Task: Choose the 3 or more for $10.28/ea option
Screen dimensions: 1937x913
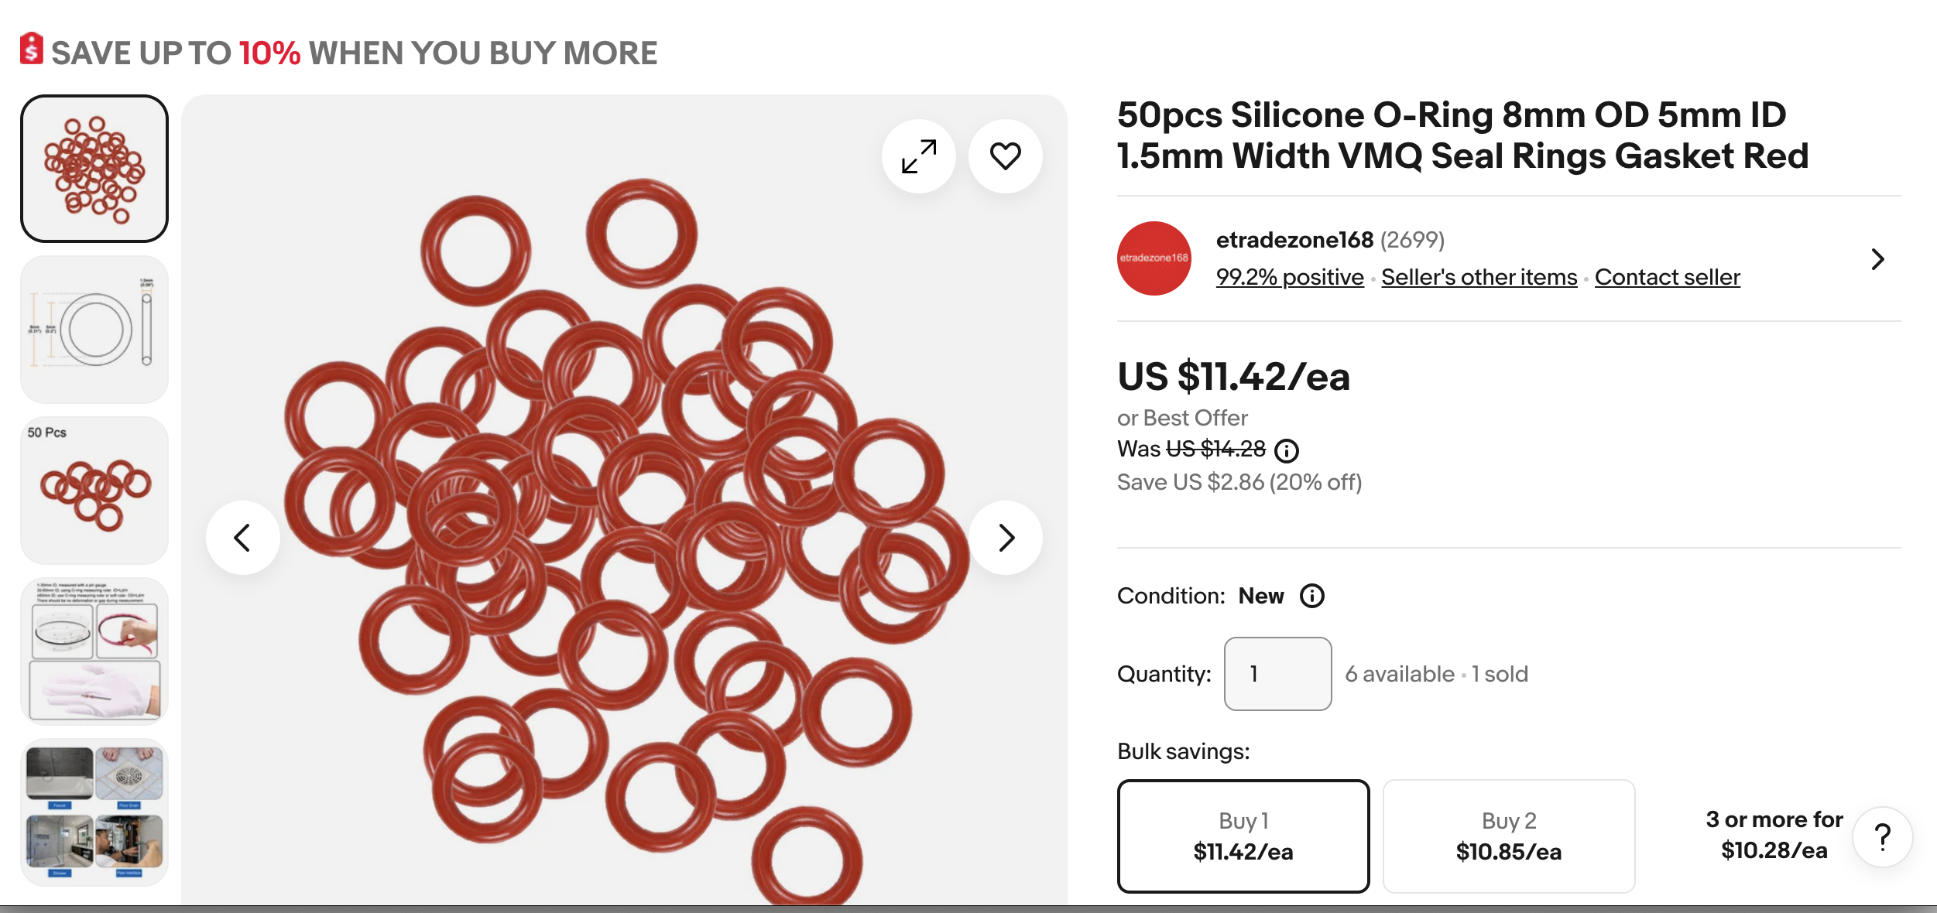Action: tap(1774, 835)
